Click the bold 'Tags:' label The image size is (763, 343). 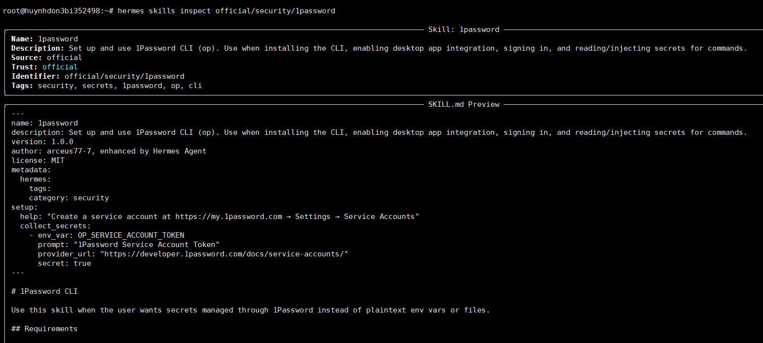coord(22,86)
